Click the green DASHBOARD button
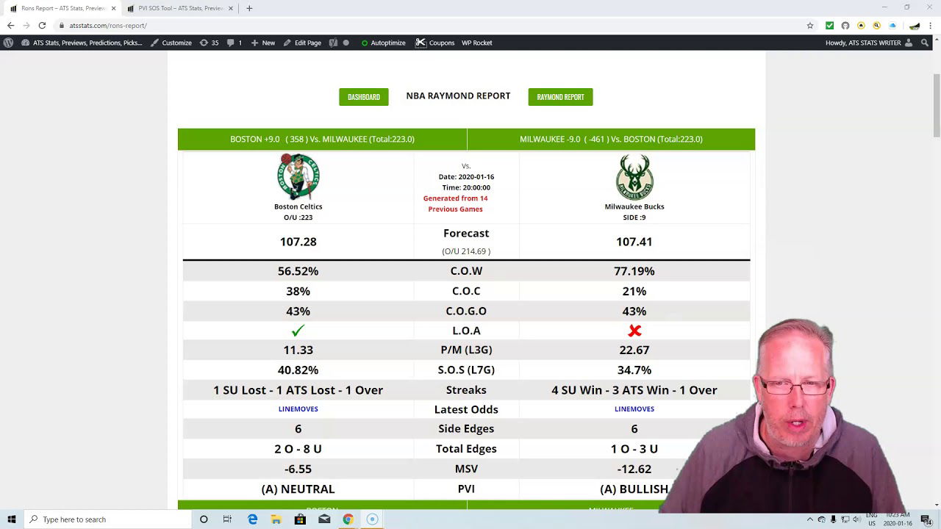941x529 pixels. [363, 97]
